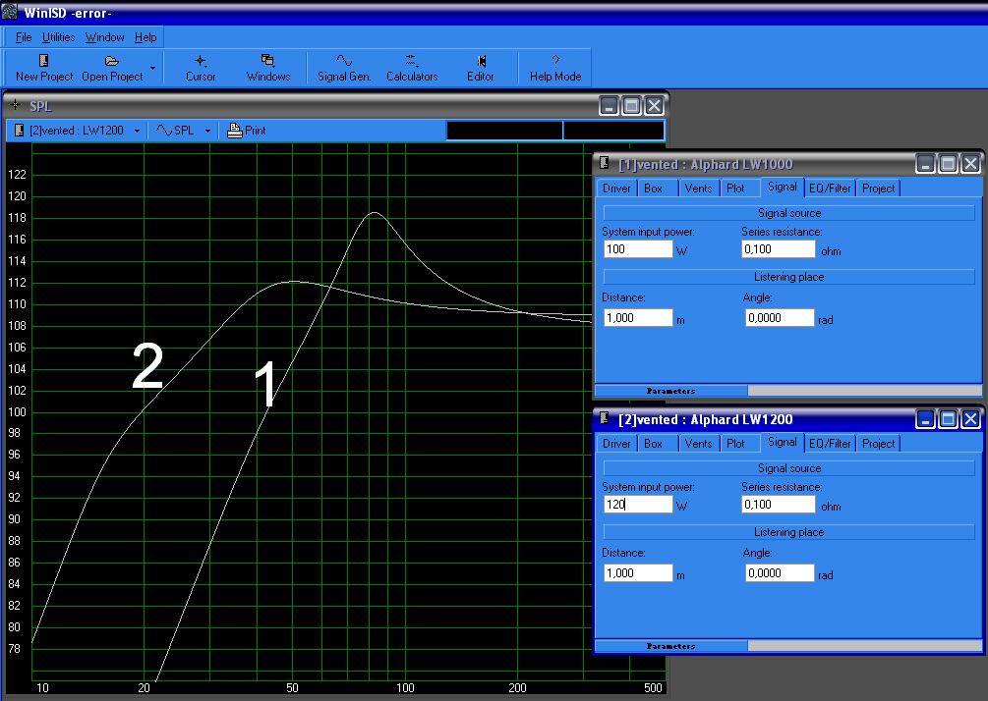Open EQ/Filter tab in LW1200 window
Viewport: 988px width, 701px height.
(830, 444)
